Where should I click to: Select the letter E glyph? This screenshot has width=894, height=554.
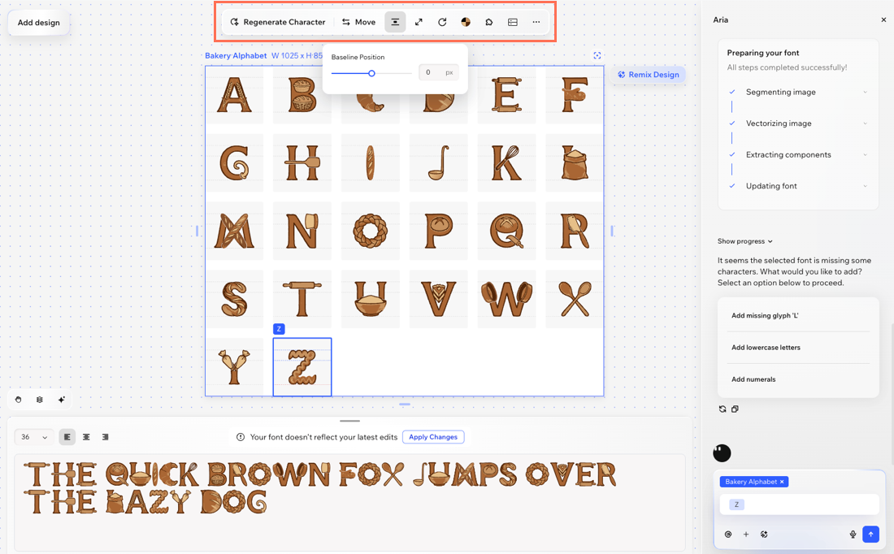(x=506, y=94)
